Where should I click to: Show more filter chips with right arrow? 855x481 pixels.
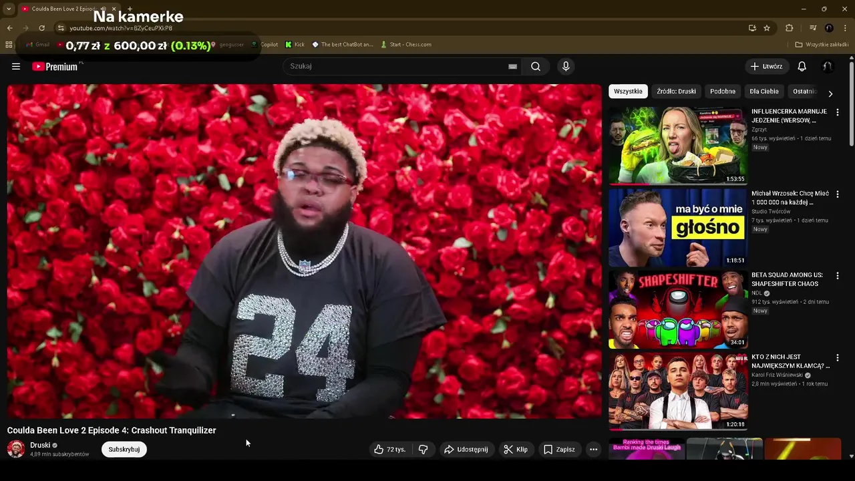pos(830,94)
